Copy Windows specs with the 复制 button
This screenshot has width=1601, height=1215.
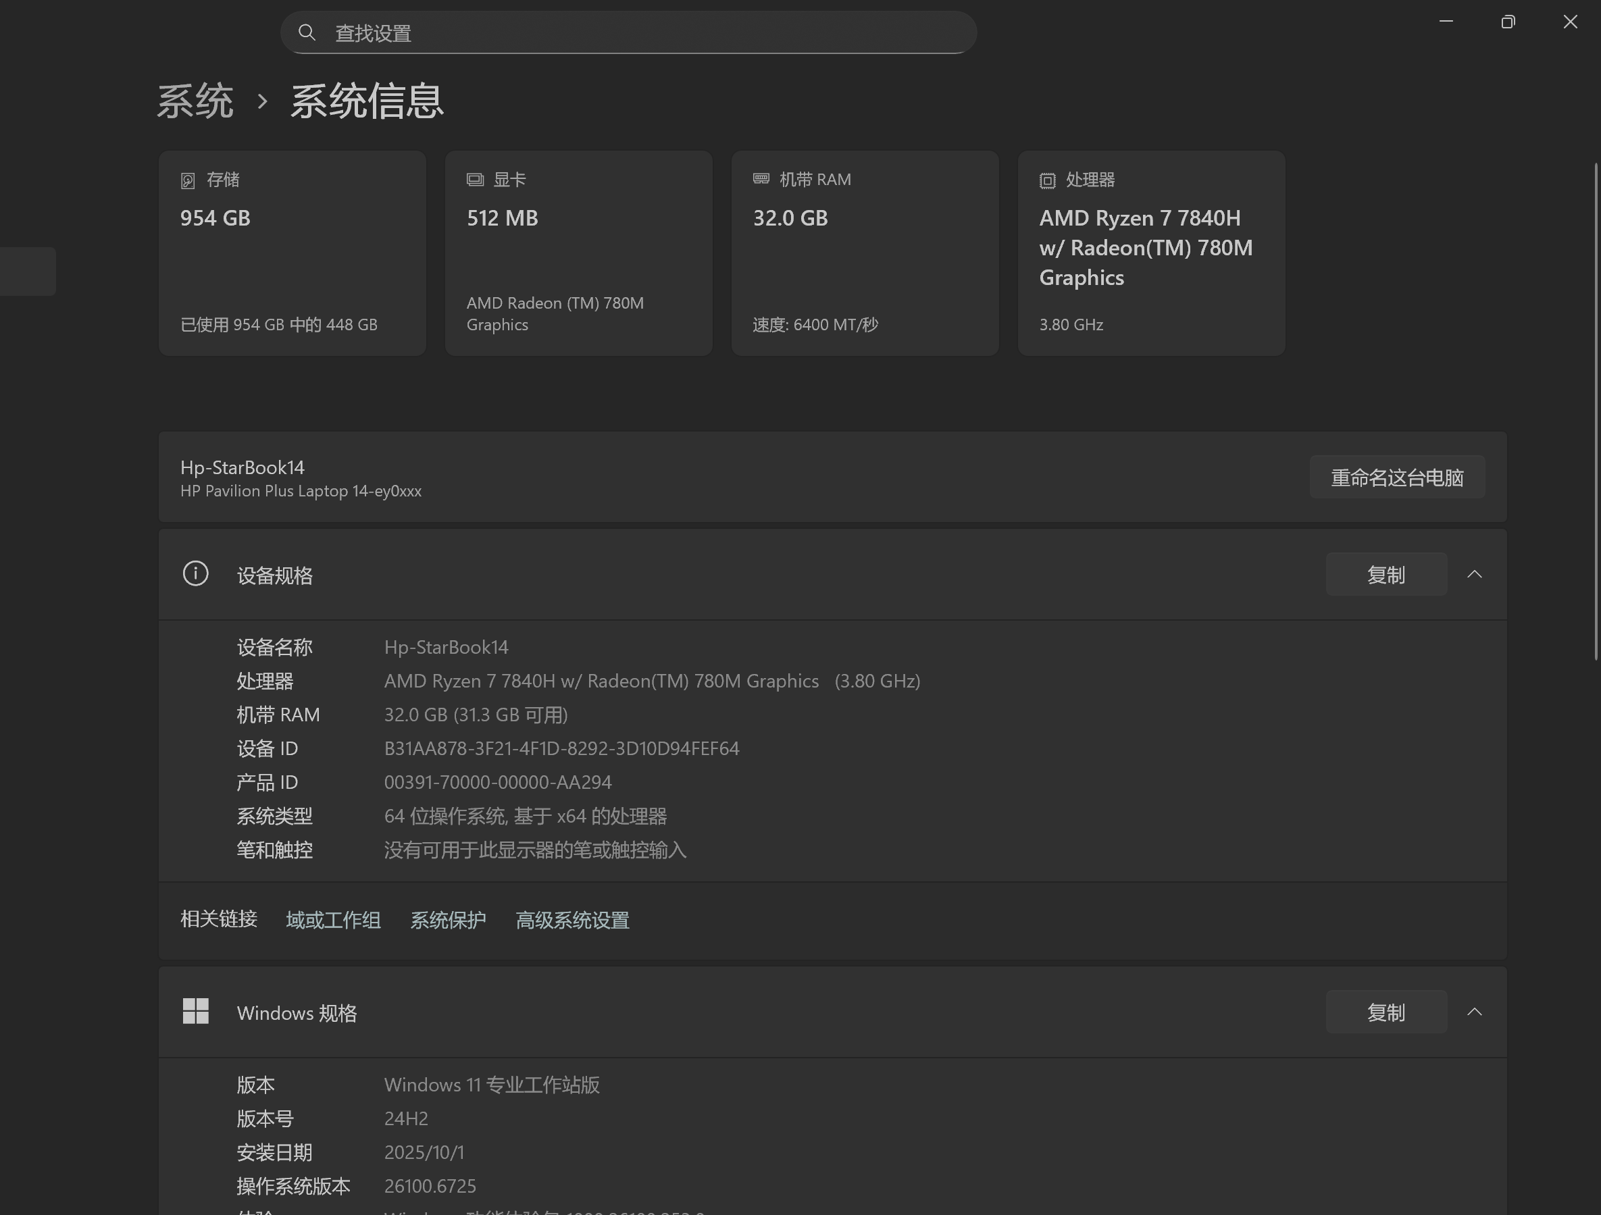(x=1386, y=1012)
